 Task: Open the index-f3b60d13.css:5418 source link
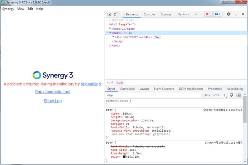coord(223,110)
